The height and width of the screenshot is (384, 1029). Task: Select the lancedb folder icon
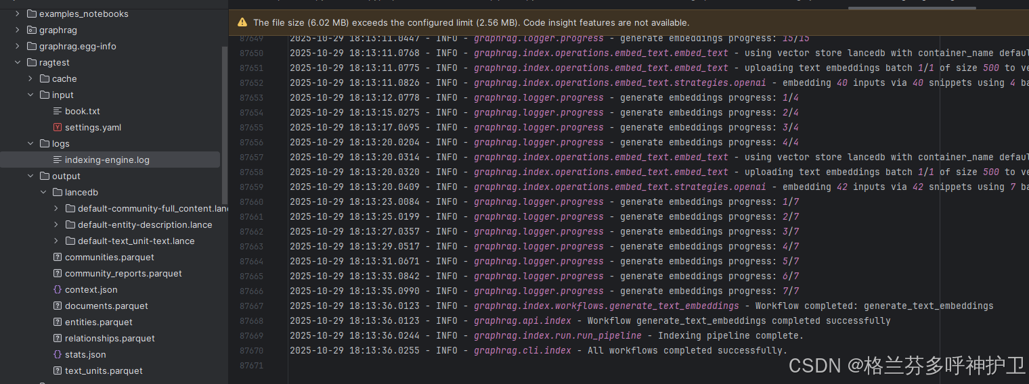click(58, 192)
